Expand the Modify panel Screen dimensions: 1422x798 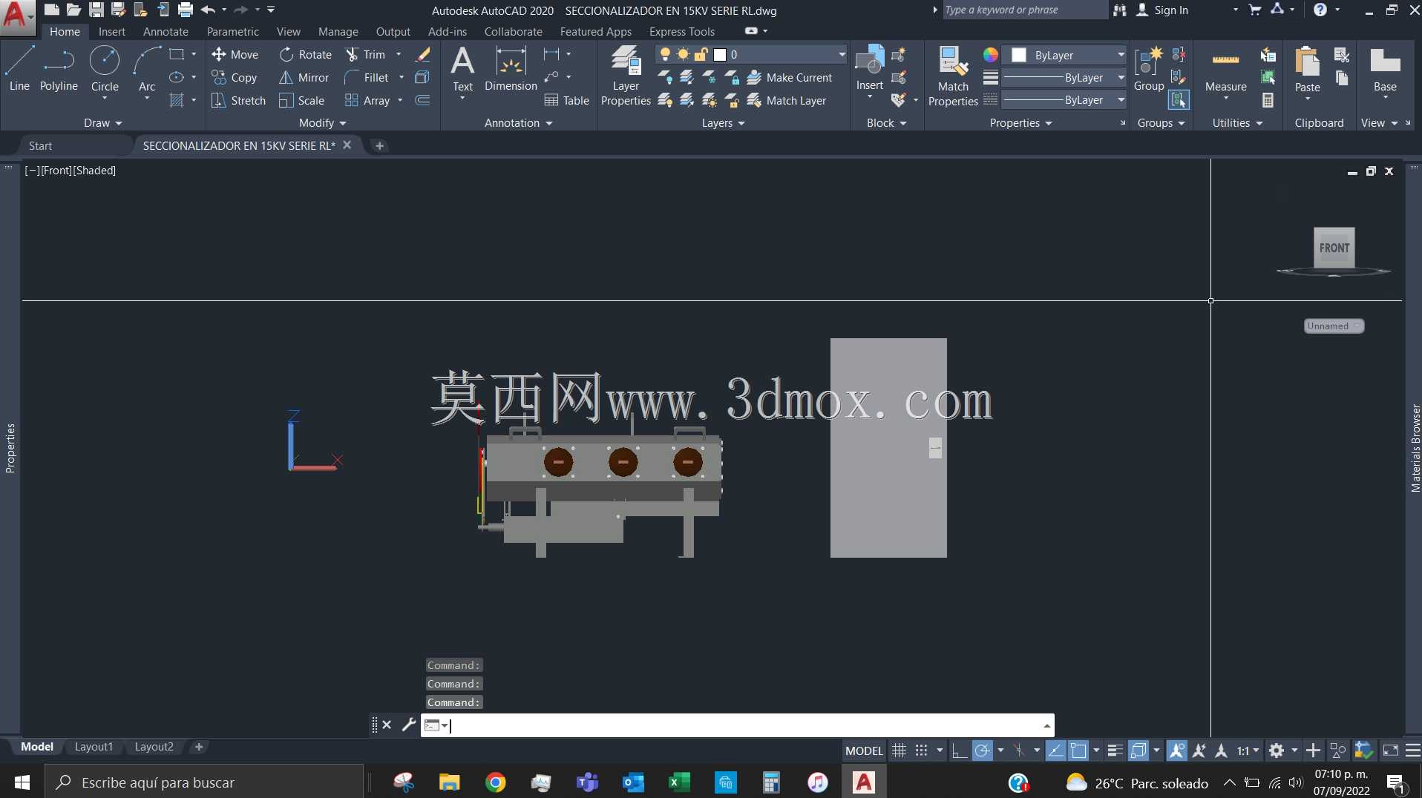point(322,123)
